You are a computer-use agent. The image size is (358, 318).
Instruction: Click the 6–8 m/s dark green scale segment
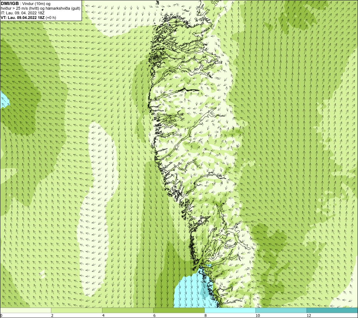point(179,310)
